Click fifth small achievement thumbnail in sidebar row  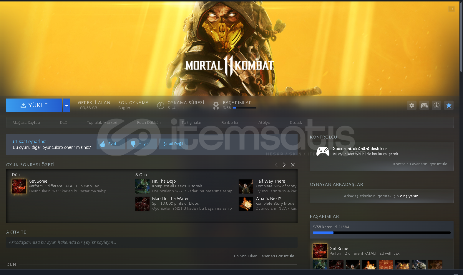click(386, 264)
